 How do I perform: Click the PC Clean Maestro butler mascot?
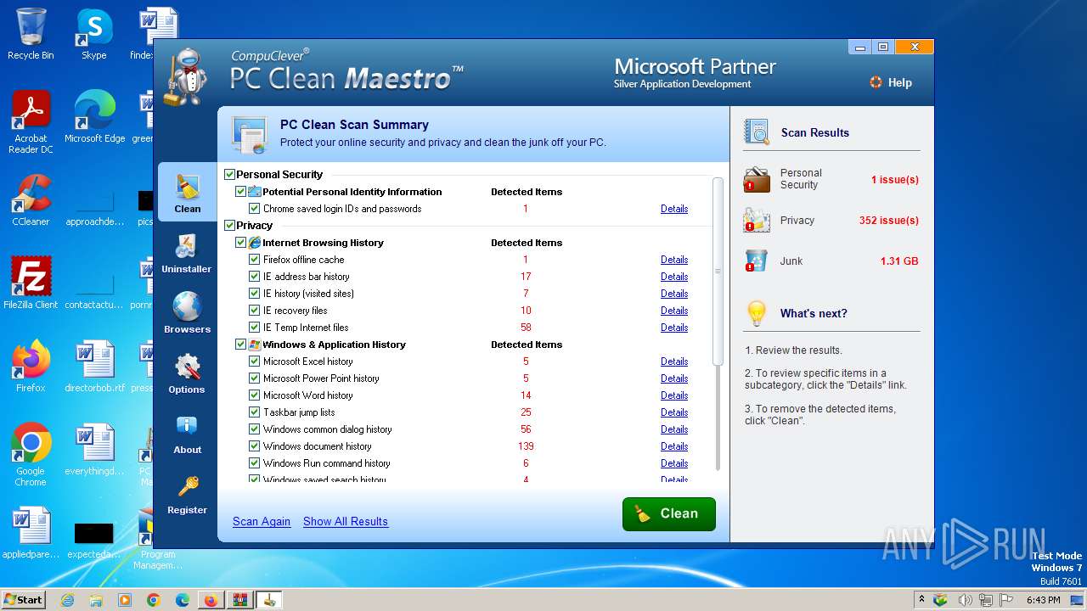[x=184, y=76]
